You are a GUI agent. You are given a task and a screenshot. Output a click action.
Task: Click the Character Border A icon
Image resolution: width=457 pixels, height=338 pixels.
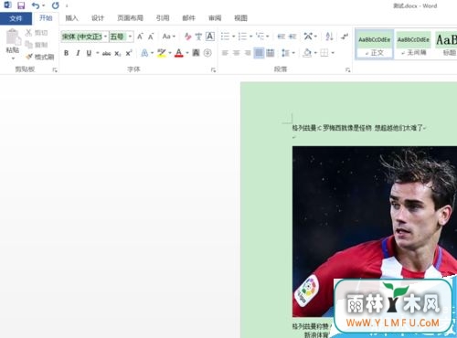pos(210,37)
